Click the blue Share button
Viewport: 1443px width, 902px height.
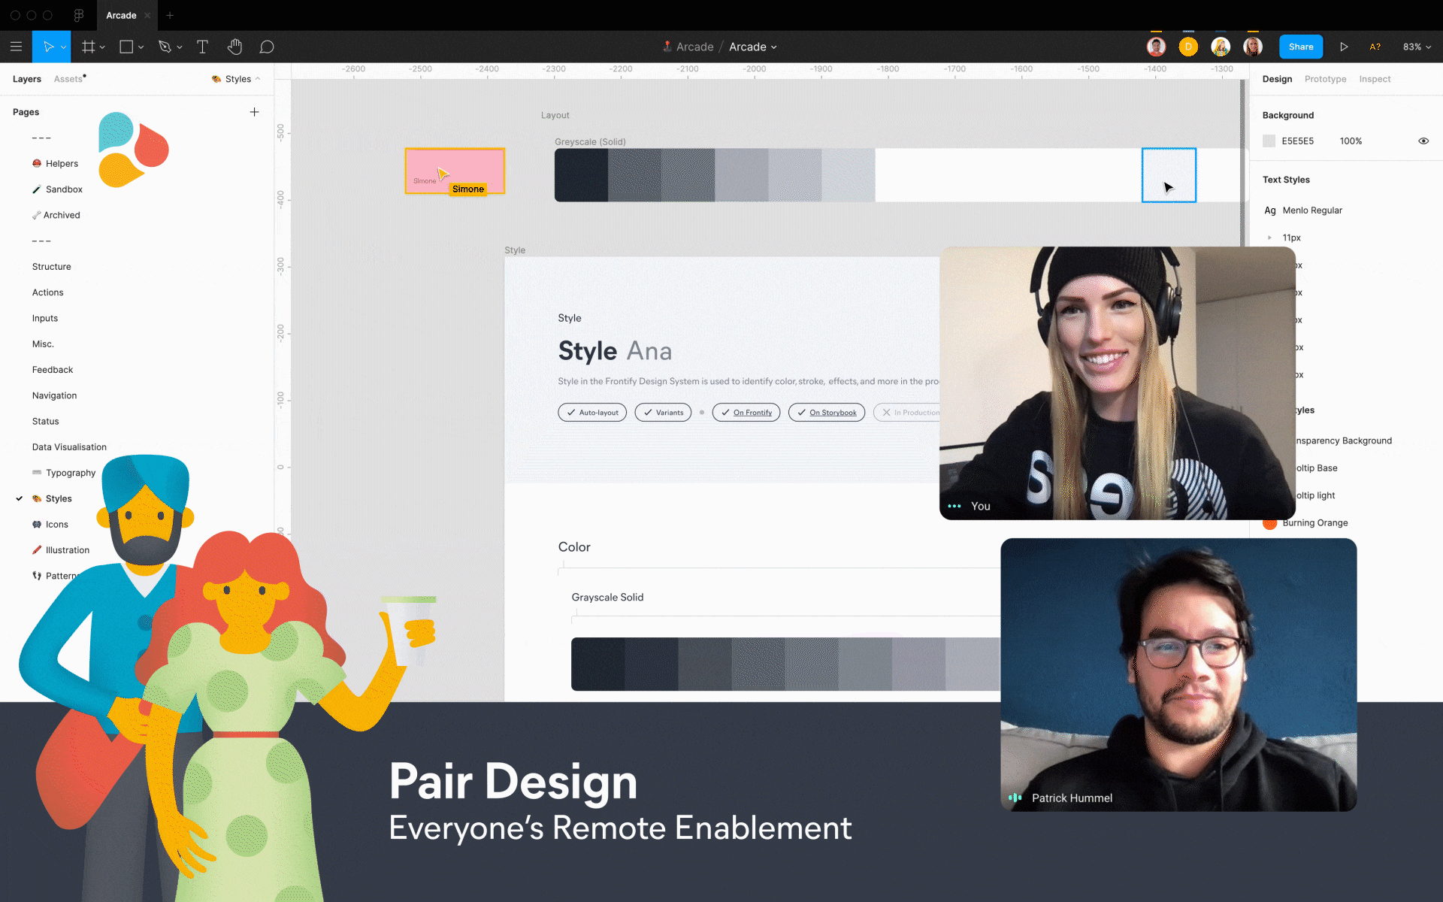click(x=1300, y=47)
